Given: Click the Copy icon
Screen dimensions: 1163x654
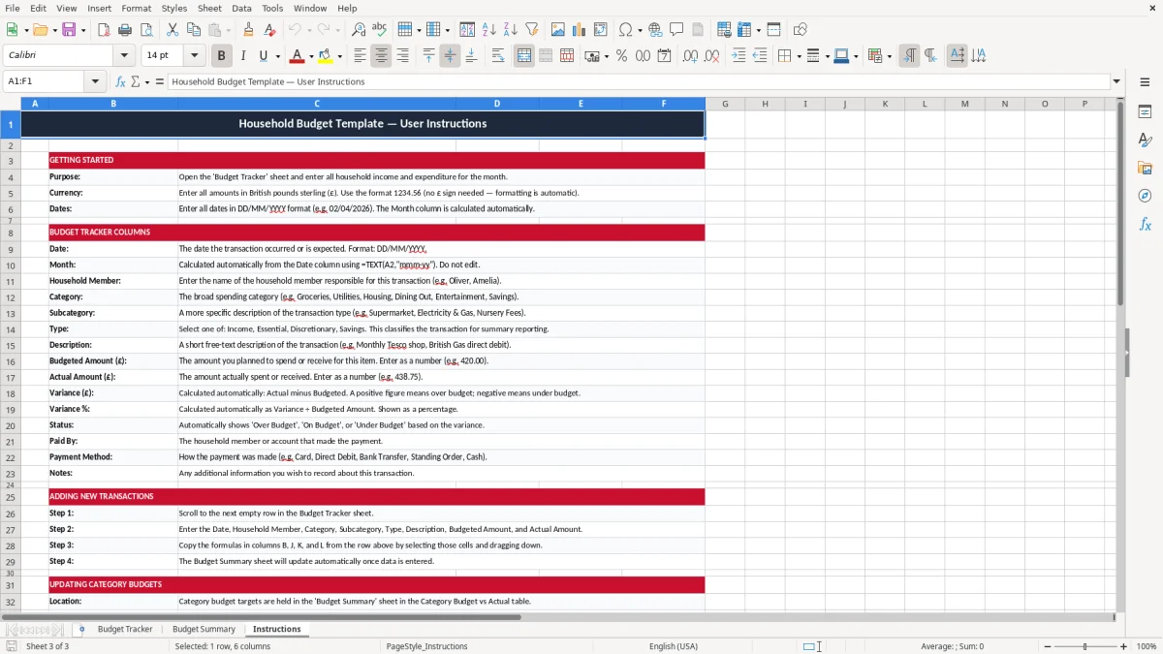Looking at the screenshot, I should 194,30.
